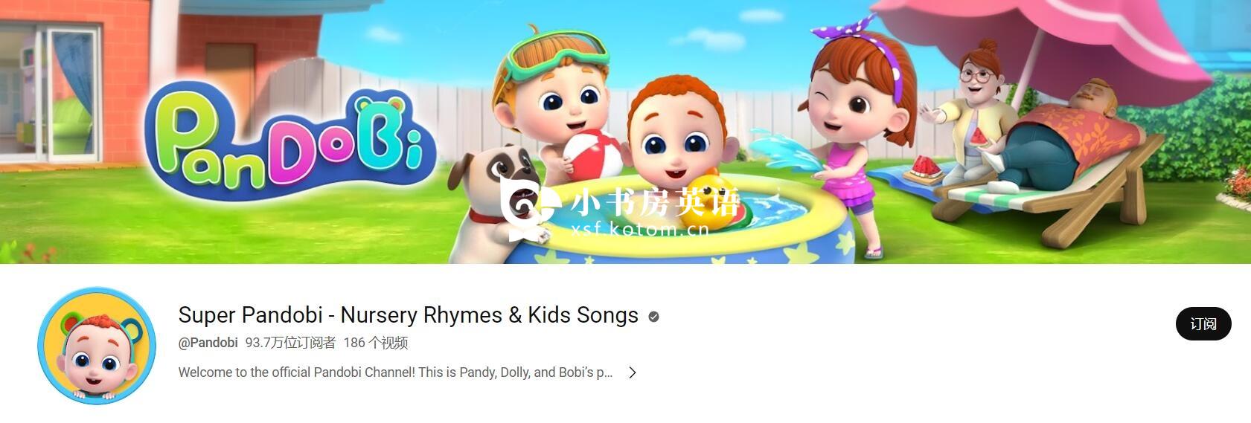The image size is (1251, 423).
Task: Click the 93.7万位订阅者 subscriber count
Action: coord(290,343)
